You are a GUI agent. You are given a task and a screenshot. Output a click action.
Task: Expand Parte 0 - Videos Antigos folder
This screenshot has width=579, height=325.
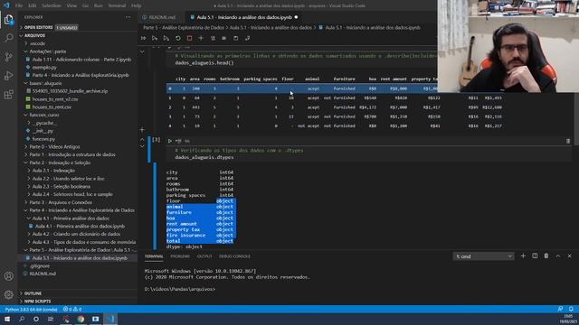[x=54, y=146]
